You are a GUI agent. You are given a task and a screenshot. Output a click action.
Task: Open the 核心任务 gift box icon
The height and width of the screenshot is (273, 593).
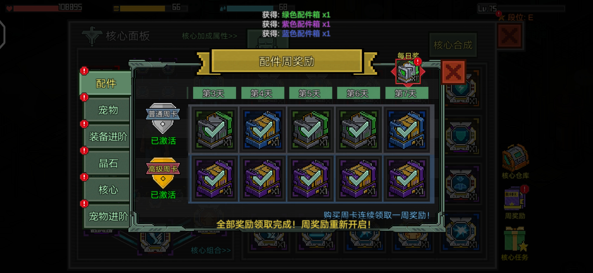[514, 239]
